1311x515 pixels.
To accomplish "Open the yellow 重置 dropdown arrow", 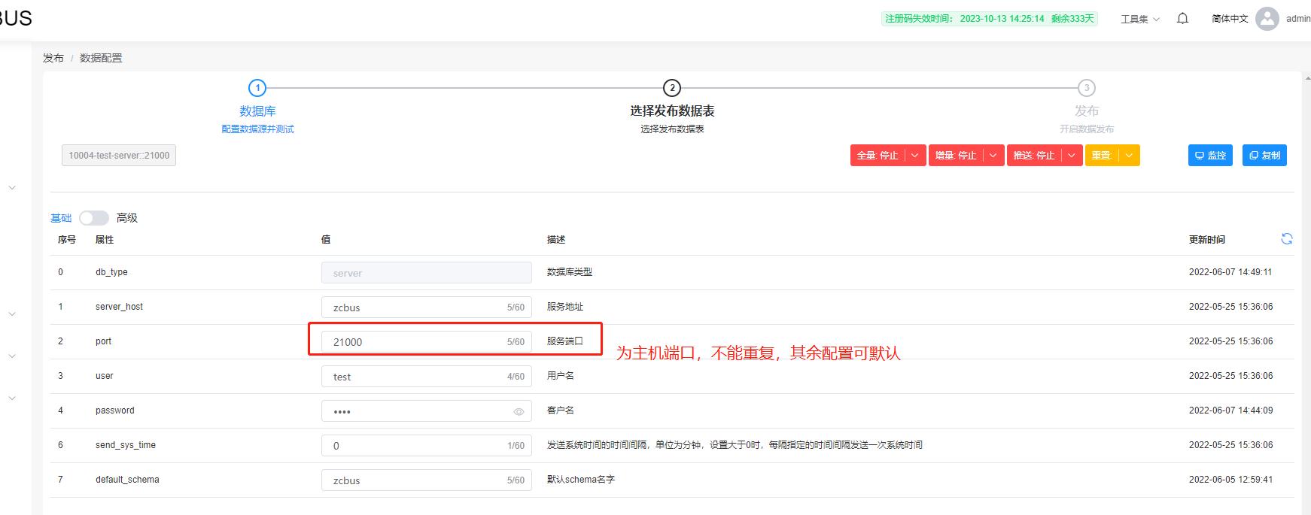I will [x=1129, y=156].
